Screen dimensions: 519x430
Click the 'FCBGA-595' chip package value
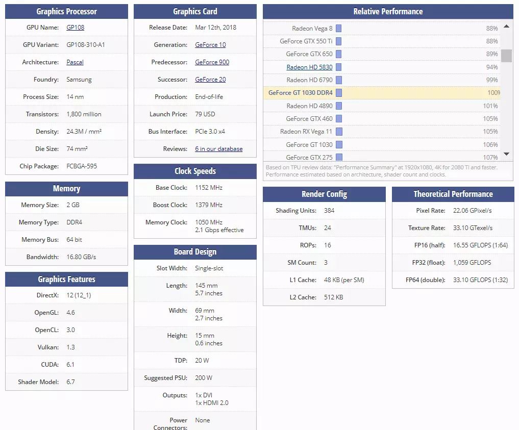[x=82, y=166]
